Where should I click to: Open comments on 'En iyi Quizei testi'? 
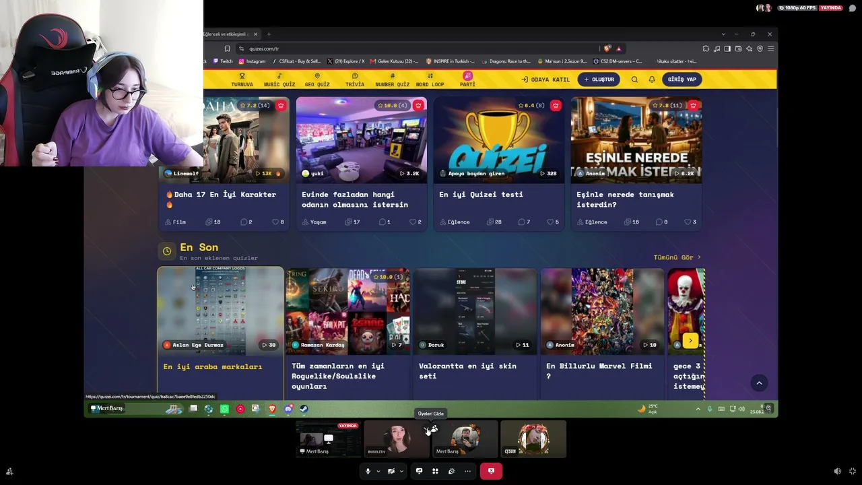523,222
